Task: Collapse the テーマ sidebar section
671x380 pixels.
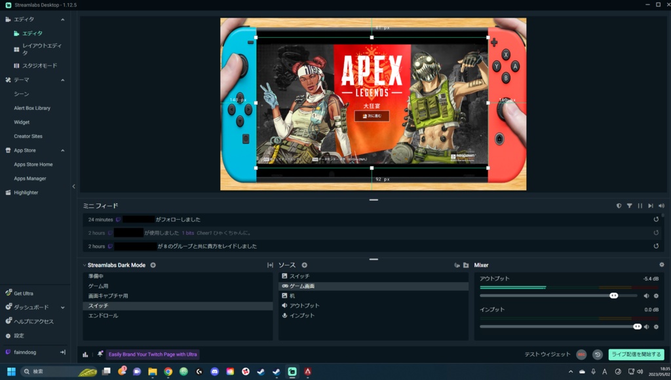Action: coord(62,80)
